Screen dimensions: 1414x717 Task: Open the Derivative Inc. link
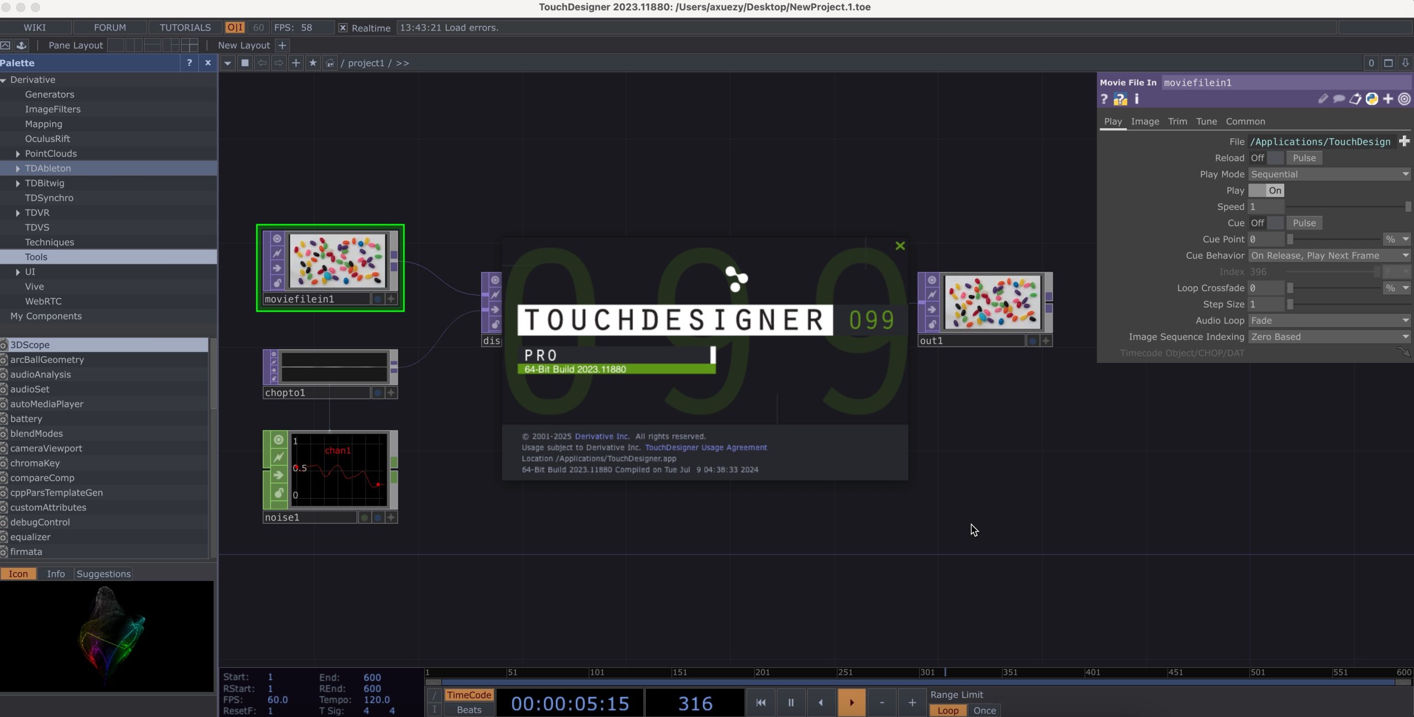pyautogui.click(x=602, y=436)
